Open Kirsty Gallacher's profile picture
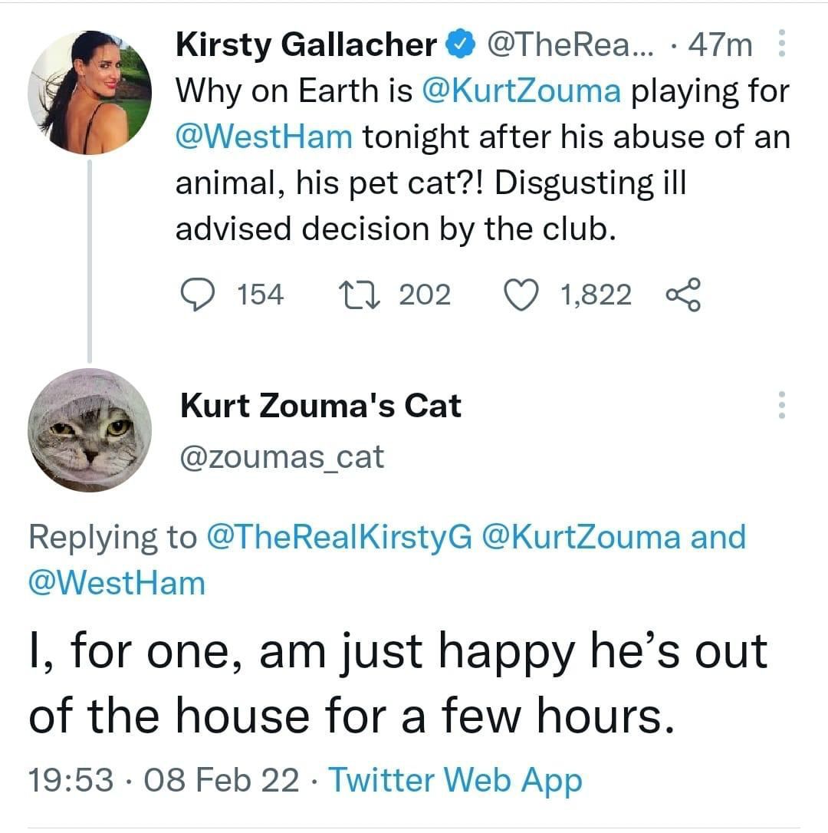This screenshot has height=833, width=828. point(90,93)
